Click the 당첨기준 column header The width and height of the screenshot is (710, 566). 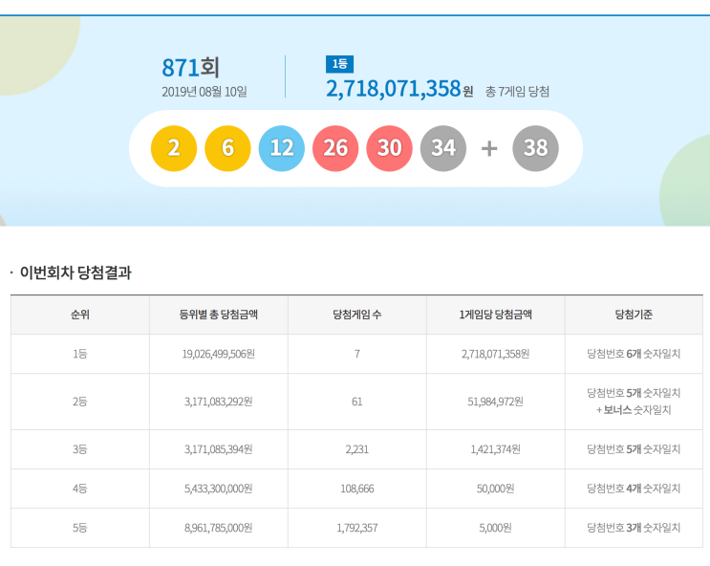pos(634,315)
